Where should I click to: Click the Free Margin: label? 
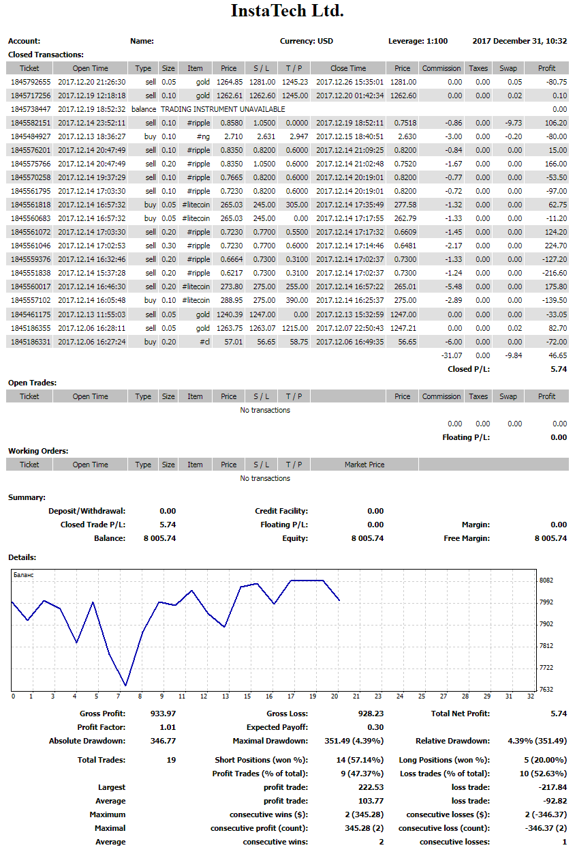tap(467, 538)
